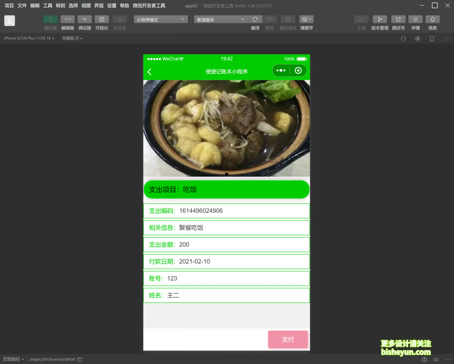Click the compile refresh icon
The width and height of the screenshot is (454, 364).
tap(255, 19)
